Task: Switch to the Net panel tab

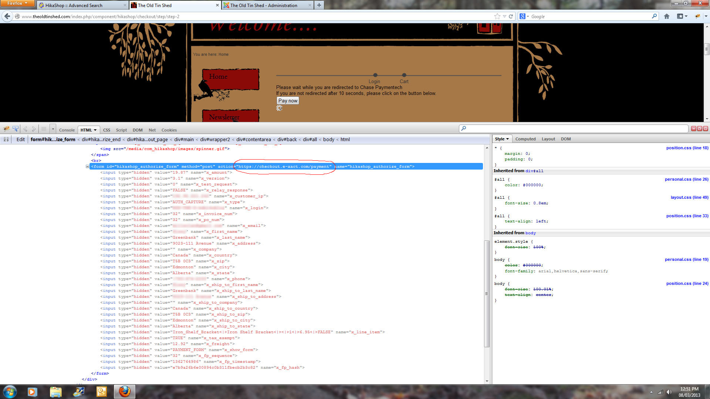Action: pos(152,130)
